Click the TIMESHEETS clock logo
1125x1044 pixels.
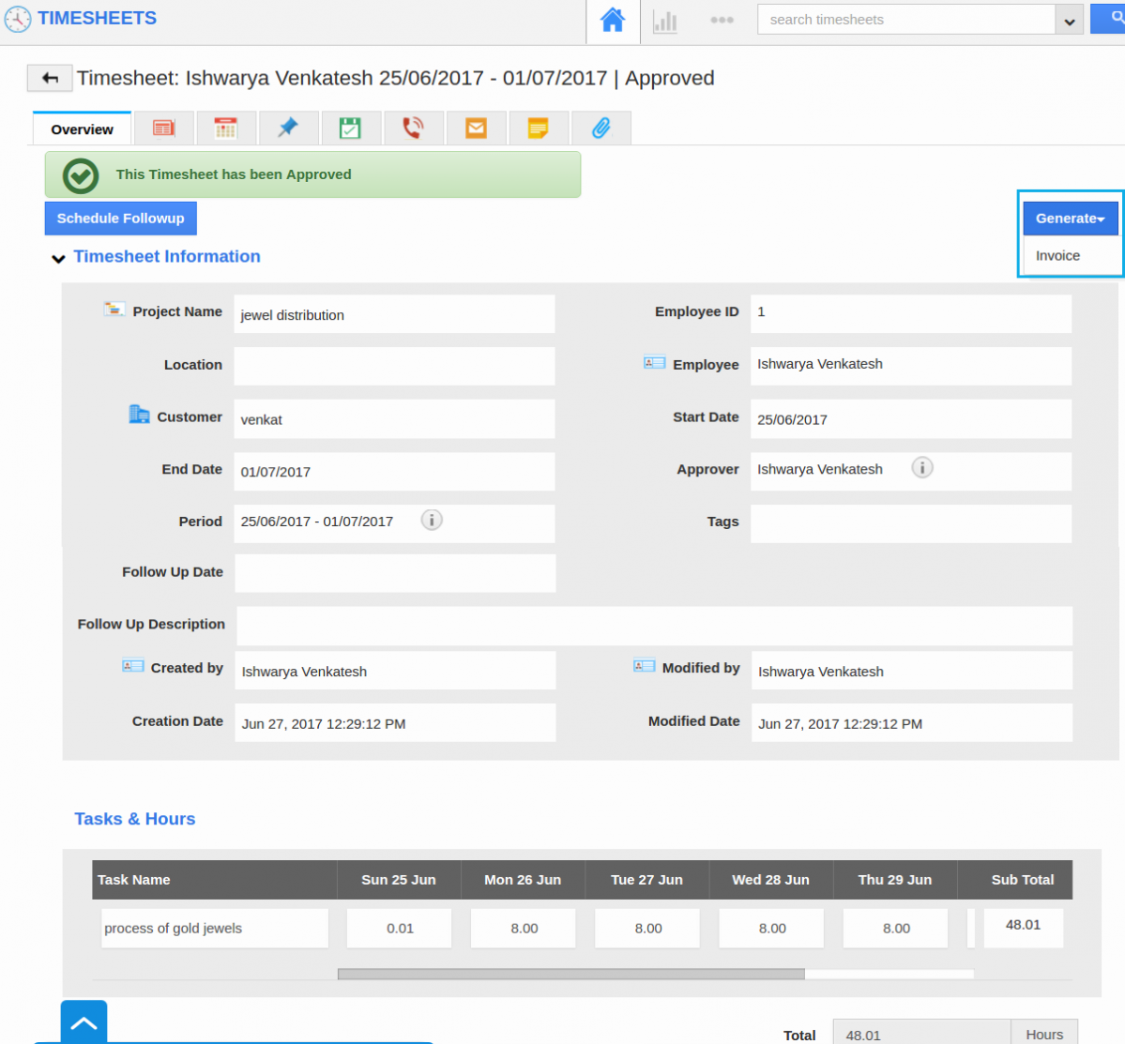[18, 18]
